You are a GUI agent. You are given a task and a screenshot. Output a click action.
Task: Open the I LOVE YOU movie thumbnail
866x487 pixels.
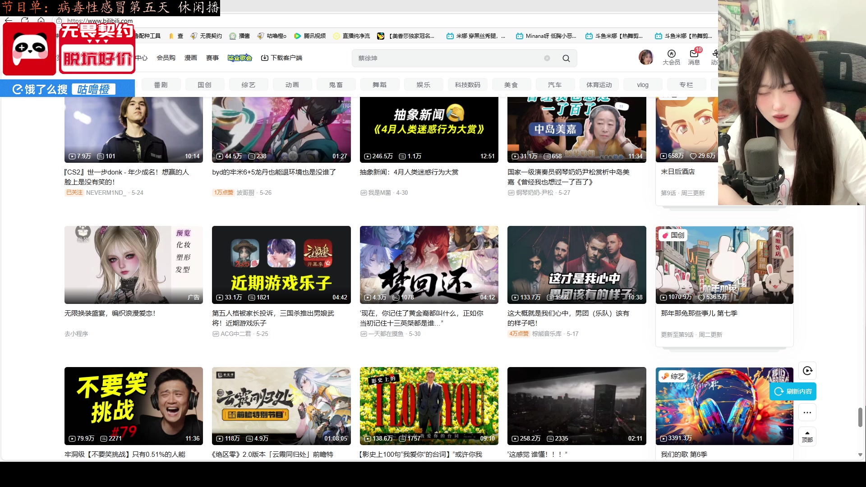(429, 406)
